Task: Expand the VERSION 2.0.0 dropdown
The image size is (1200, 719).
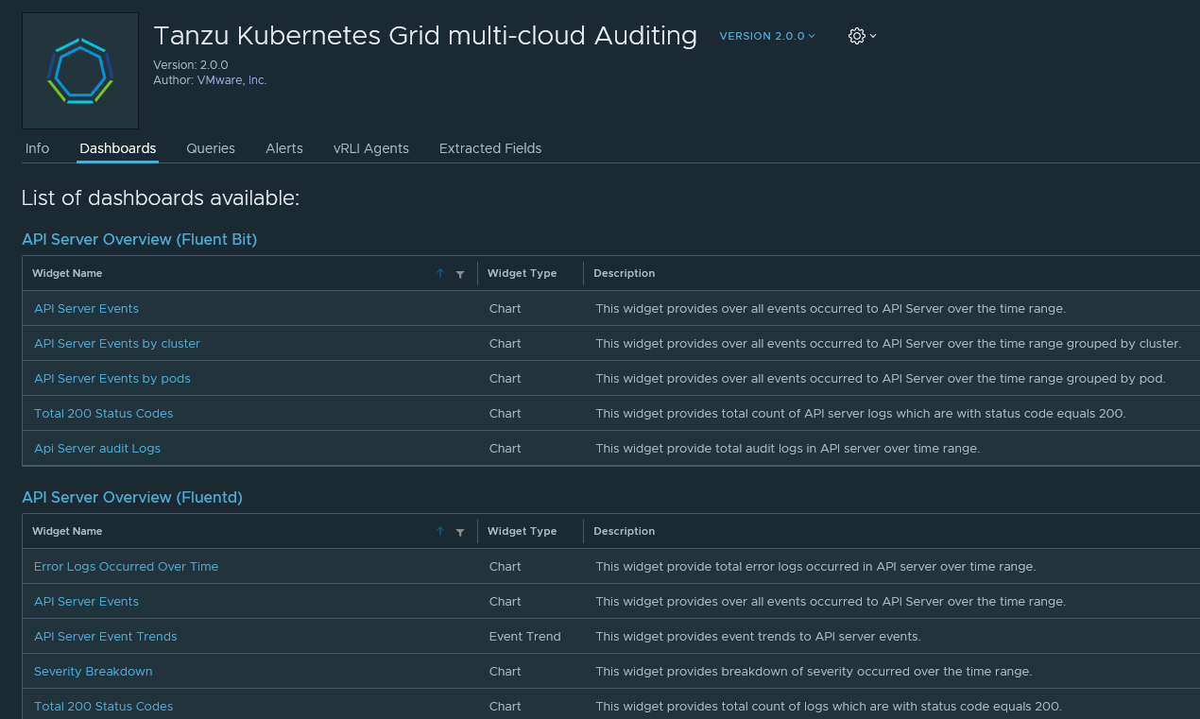Action: (767, 36)
